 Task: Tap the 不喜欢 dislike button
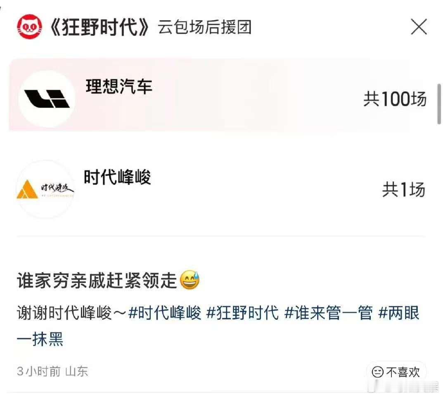click(396, 372)
